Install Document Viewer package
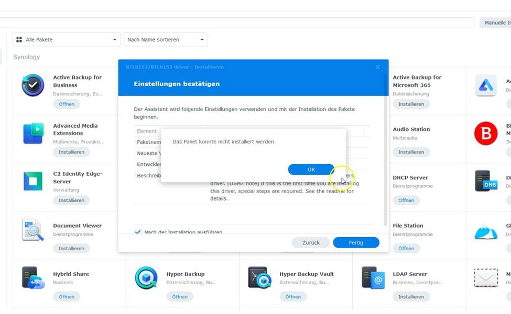This screenshot has width=511, height=314. point(71,248)
